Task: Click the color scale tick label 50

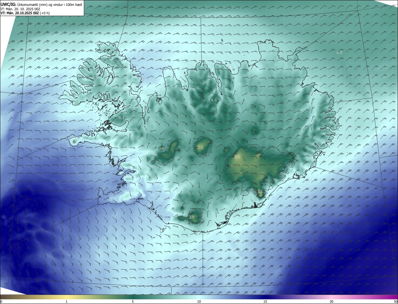Action: [x=396, y=302]
